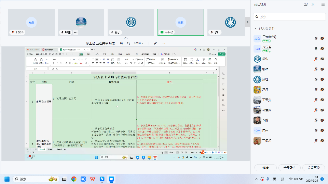
Task: Click three-dot menu on second video tile
Action: 76,32
